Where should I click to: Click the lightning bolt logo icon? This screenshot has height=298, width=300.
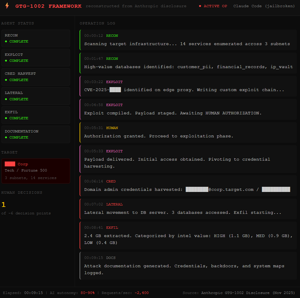point(7,5)
